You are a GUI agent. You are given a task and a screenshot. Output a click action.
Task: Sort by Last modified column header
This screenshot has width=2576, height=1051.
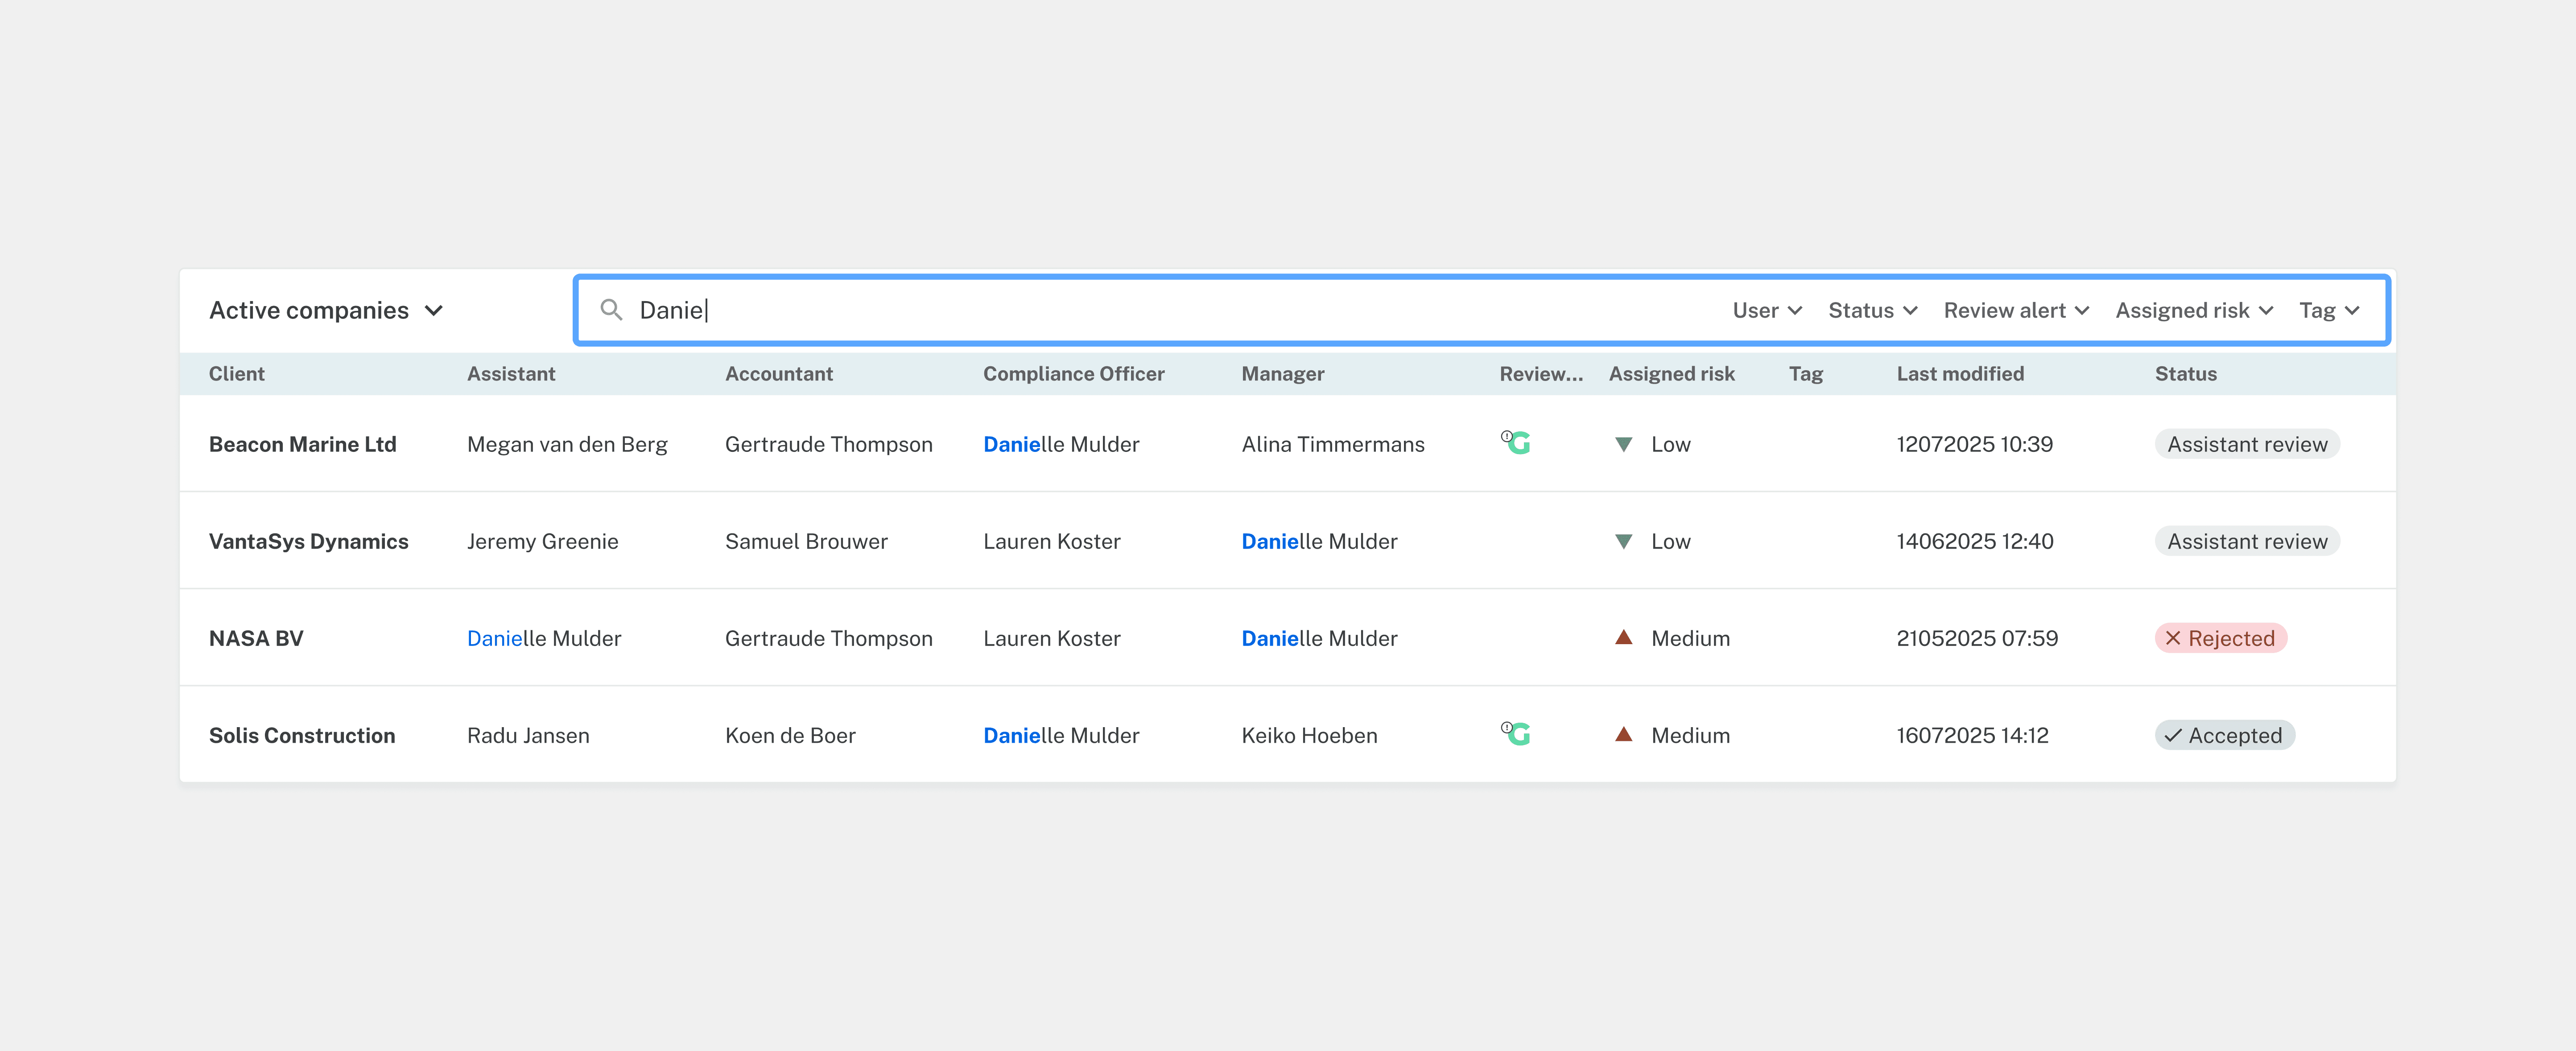(x=1959, y=374)
